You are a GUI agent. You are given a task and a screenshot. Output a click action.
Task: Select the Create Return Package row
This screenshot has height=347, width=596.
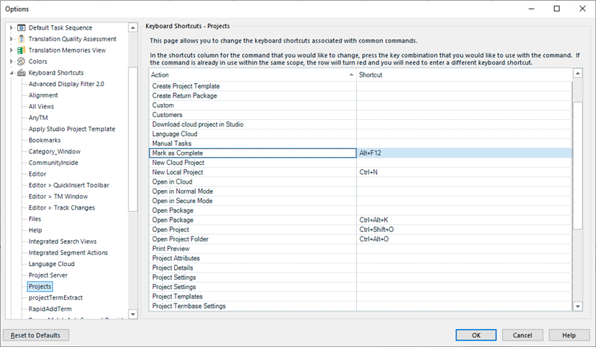tap(360, 95)
